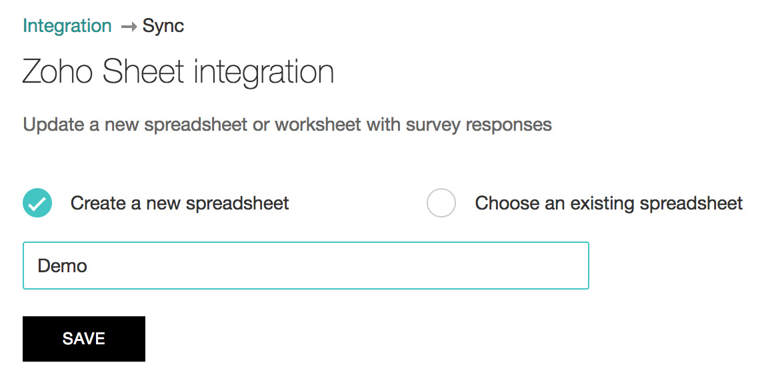Click the description text about survey responses
The height and width of the screenshot is (383, 760).
coord(287,125)
